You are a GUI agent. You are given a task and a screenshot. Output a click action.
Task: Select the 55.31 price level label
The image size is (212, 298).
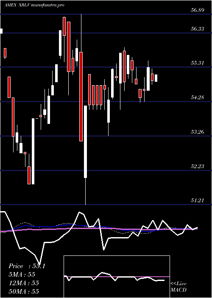197,63
